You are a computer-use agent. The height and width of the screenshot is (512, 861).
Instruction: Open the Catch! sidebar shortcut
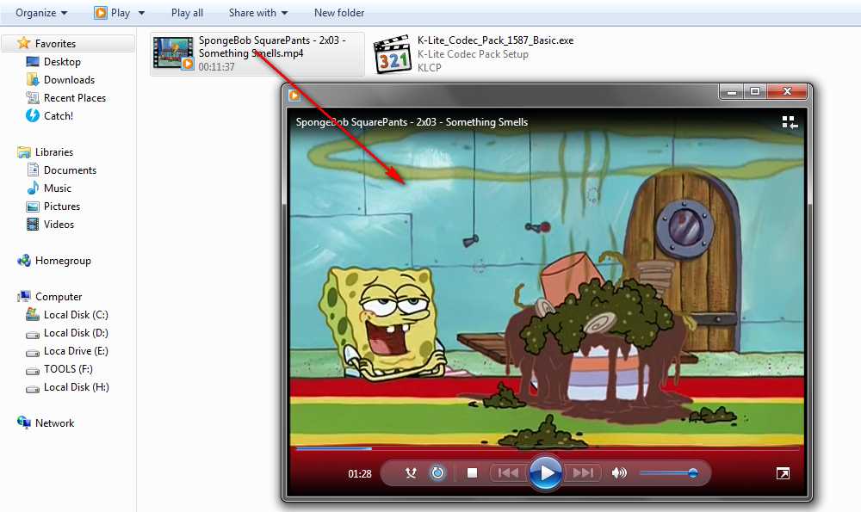[x=59, y=116]
